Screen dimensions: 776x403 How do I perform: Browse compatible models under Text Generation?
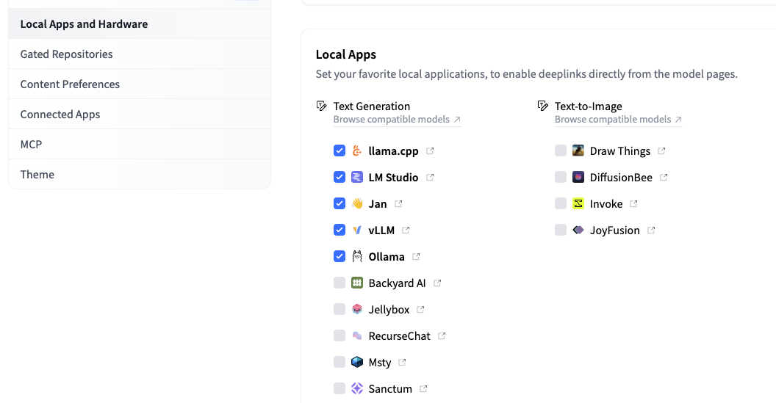coord(397,120)
